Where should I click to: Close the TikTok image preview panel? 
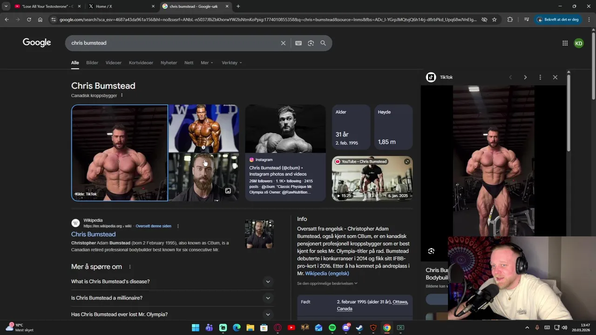pyautogui.click(x=555, y=77)
